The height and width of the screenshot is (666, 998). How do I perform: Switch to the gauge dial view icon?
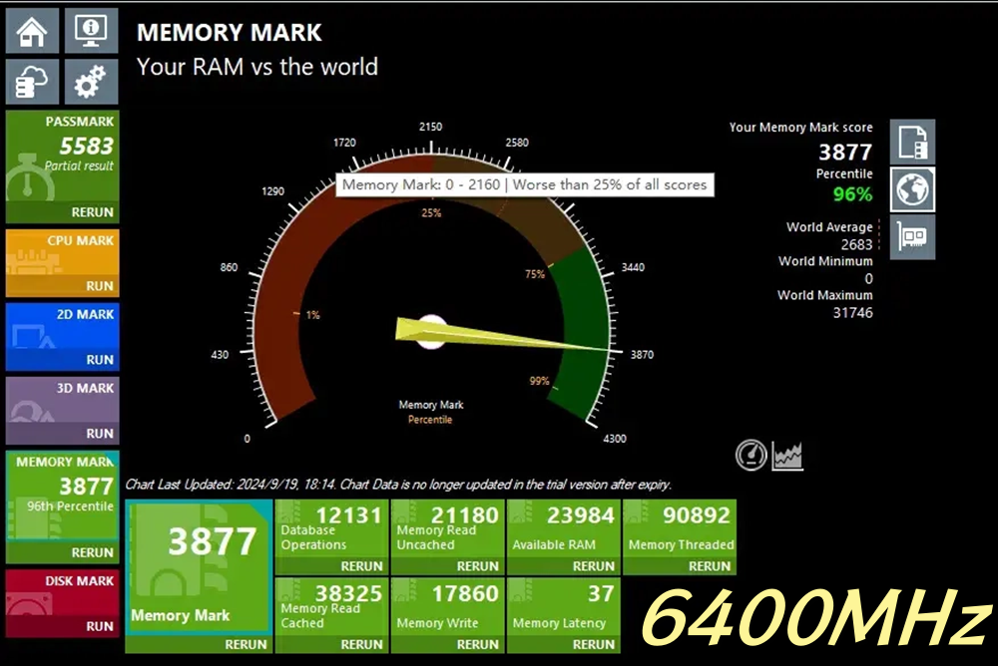point(751,455)
